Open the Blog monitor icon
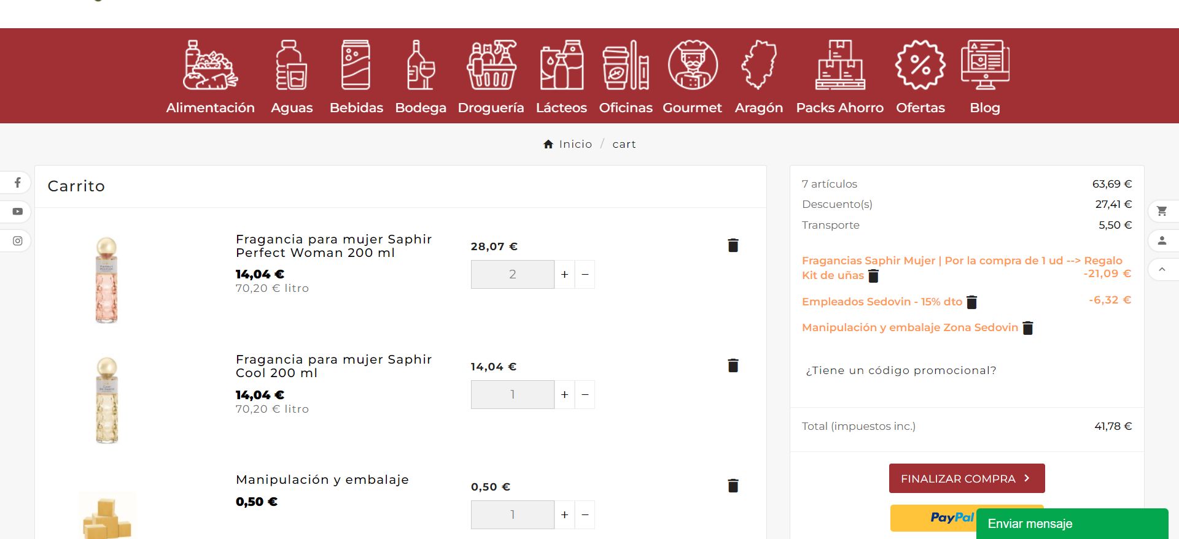 pyautogui.click(x=985, y=65)
